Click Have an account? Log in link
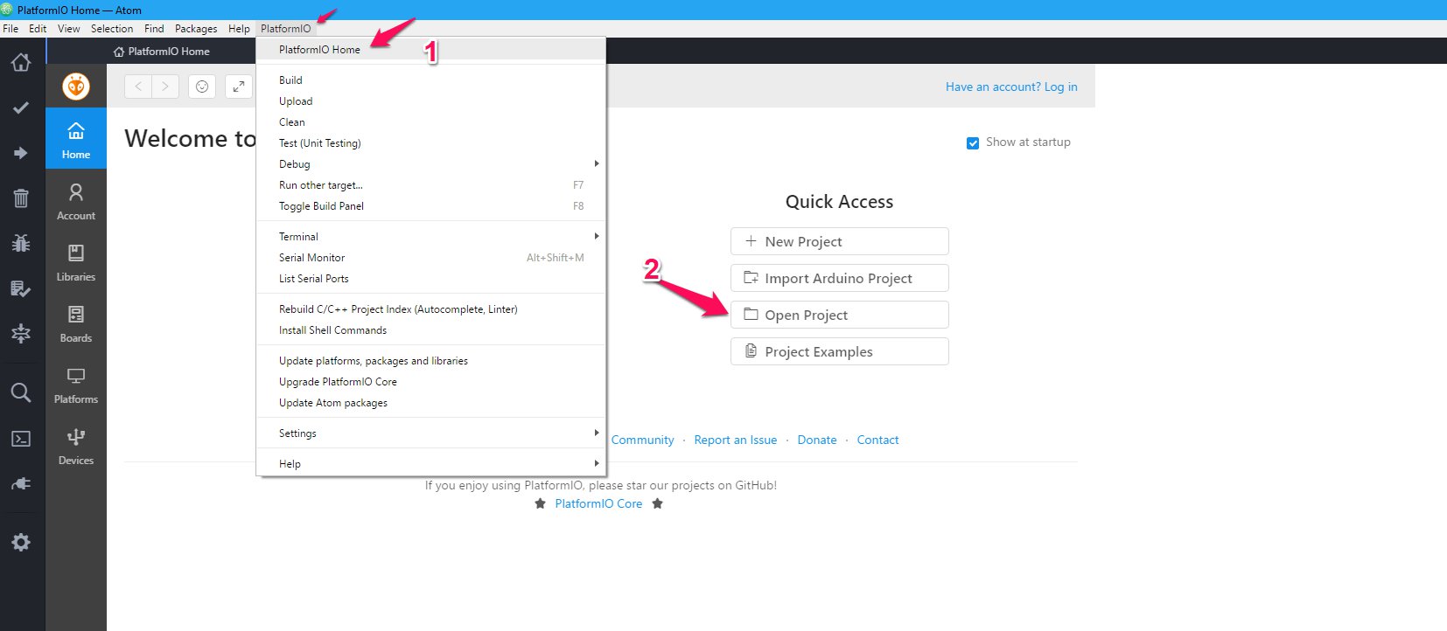Viewport: 1447px width, 631px height. coord(1011,87)
